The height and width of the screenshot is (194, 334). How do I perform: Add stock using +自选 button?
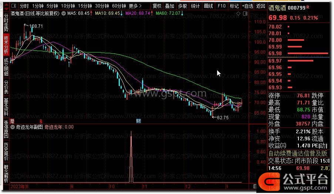pos(248,6)
